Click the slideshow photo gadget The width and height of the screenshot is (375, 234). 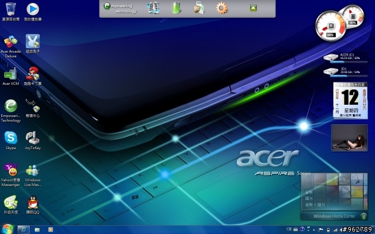(349, 137)
